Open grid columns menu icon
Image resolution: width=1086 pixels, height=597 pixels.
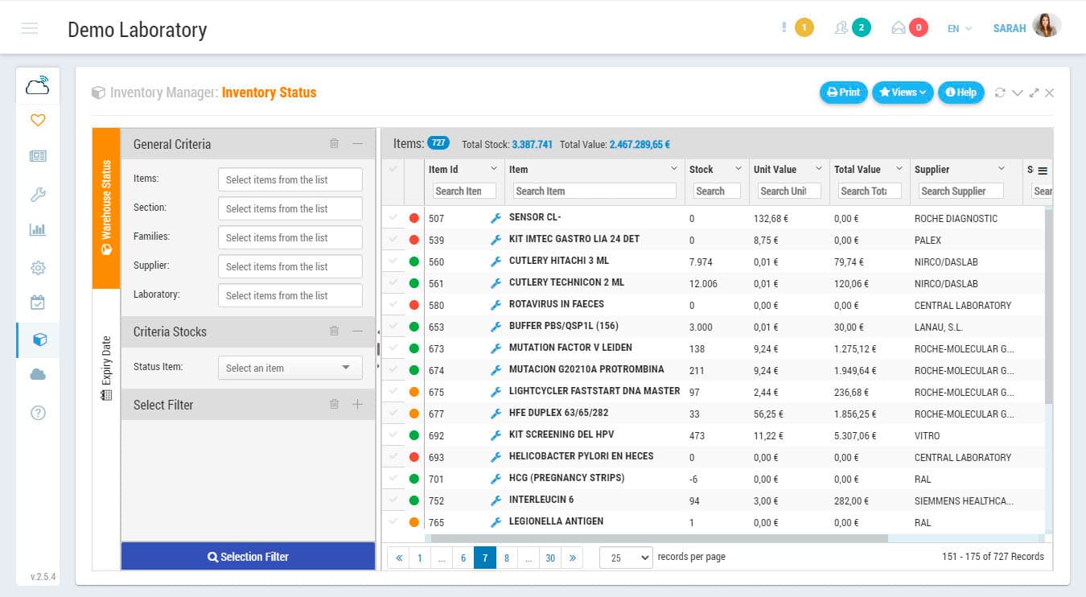pyautogui.click(x=1043, y=171)
